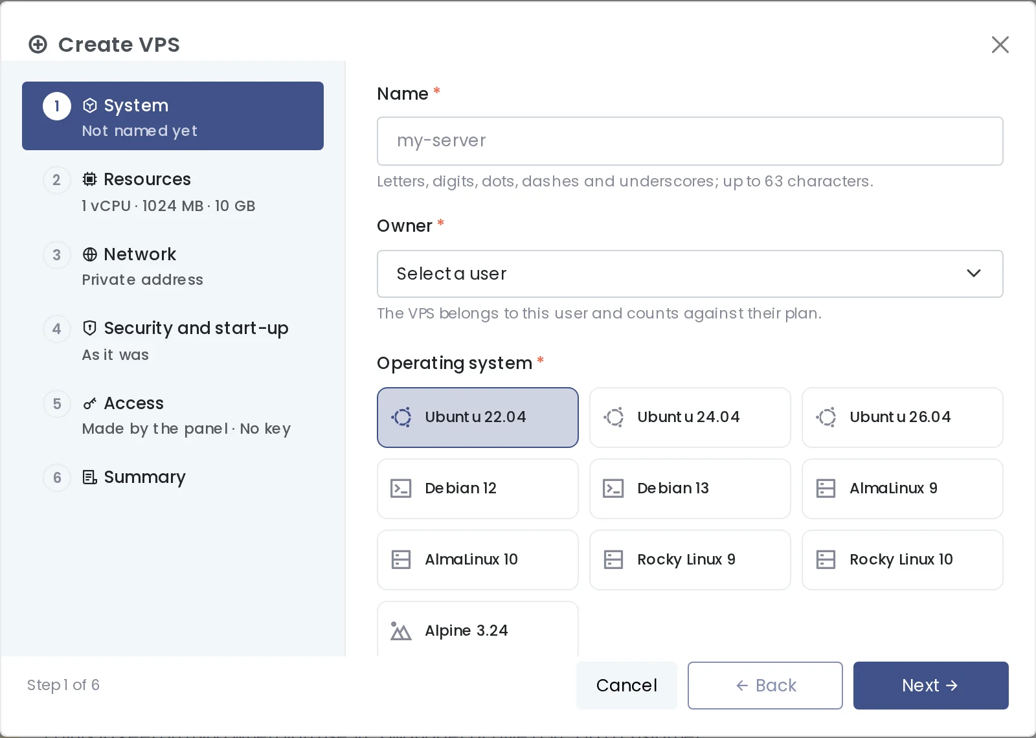Click the Network step globe icon
Screen dimensions: 1036x738
point(90,254)
